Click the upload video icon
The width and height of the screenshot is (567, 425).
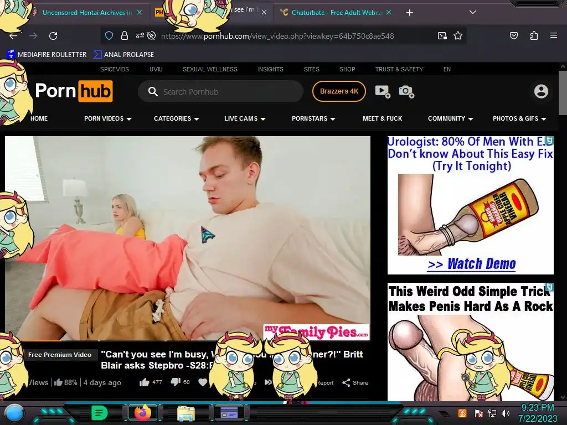[383, 91]
